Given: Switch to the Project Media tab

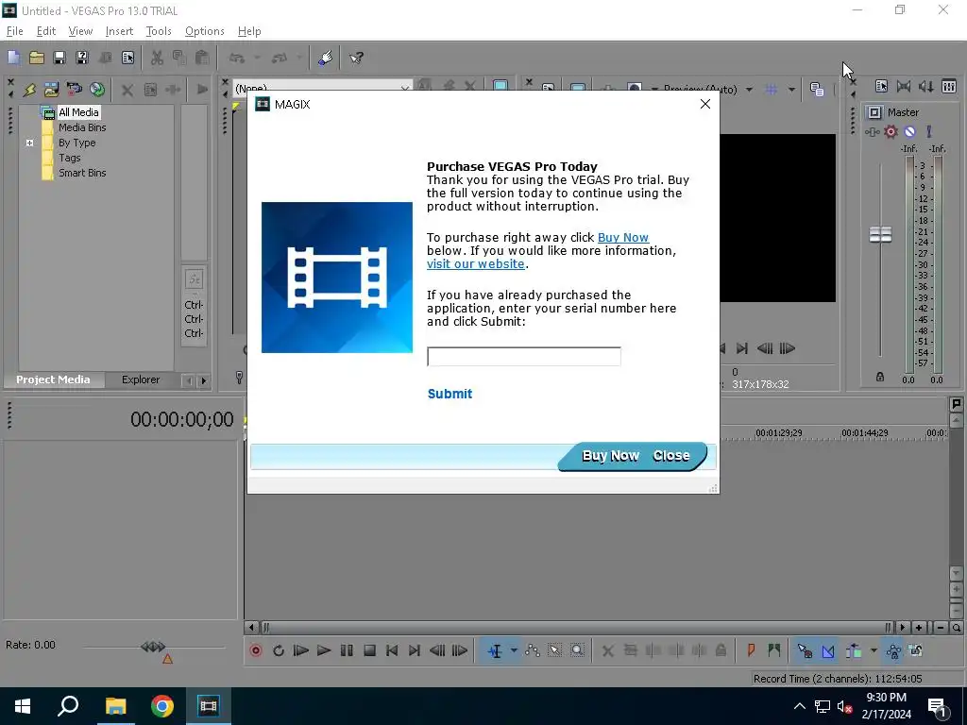Looking at the screenshot, I should (x=53, y=379).
